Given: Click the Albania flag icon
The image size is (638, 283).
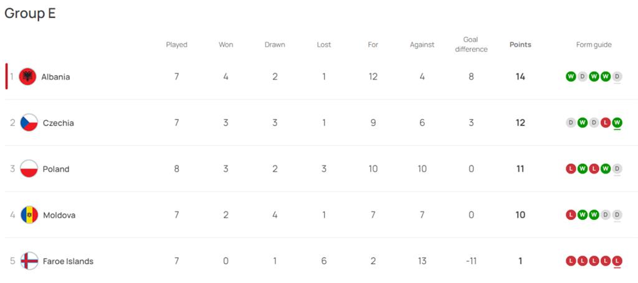Looking at the screenshot, I should click(27, 77).
